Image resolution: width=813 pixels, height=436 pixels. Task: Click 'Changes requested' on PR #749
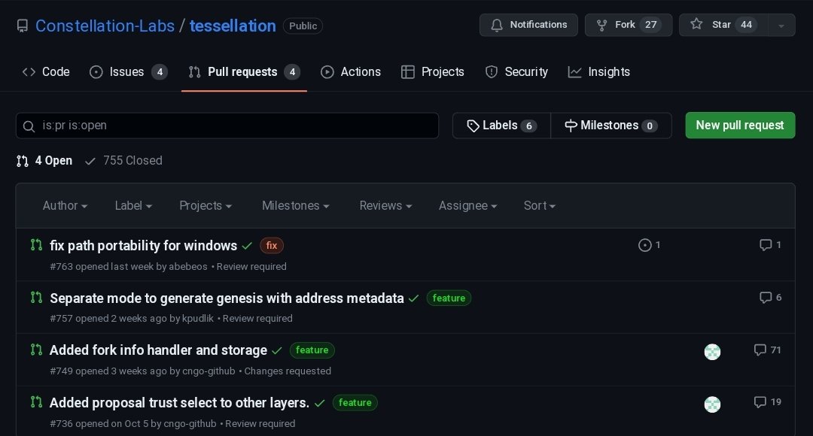288,371
